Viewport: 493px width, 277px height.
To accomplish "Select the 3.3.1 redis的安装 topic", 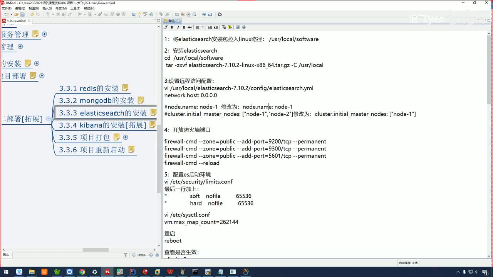I will [x=89, y=88].
